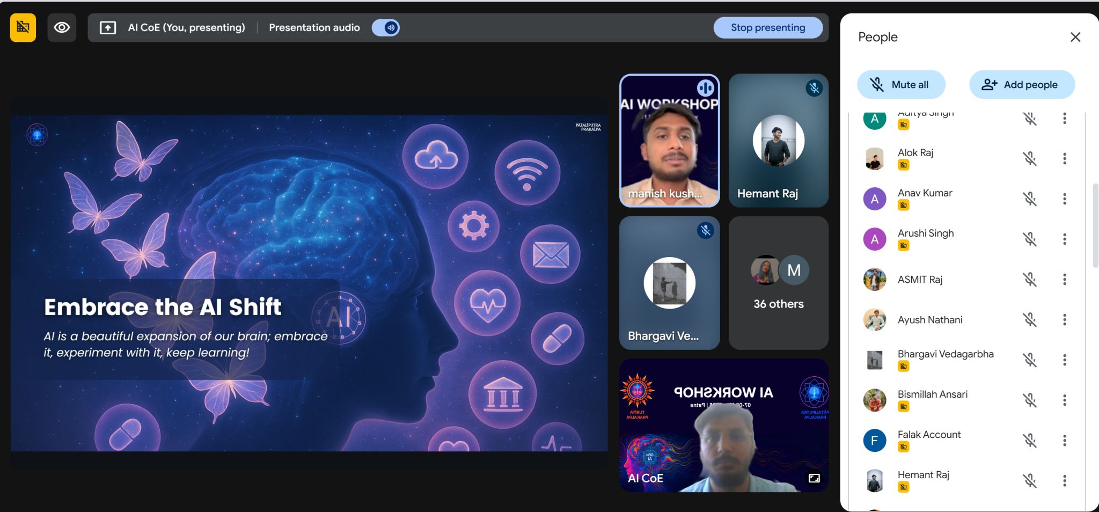Open more options for Aditya Singh
The width and height of the screenshot is (1099, 512).
(1065, 119)
